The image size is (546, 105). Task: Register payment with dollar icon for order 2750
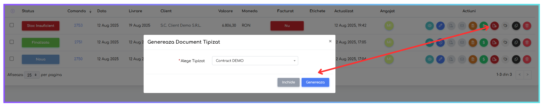484,59
